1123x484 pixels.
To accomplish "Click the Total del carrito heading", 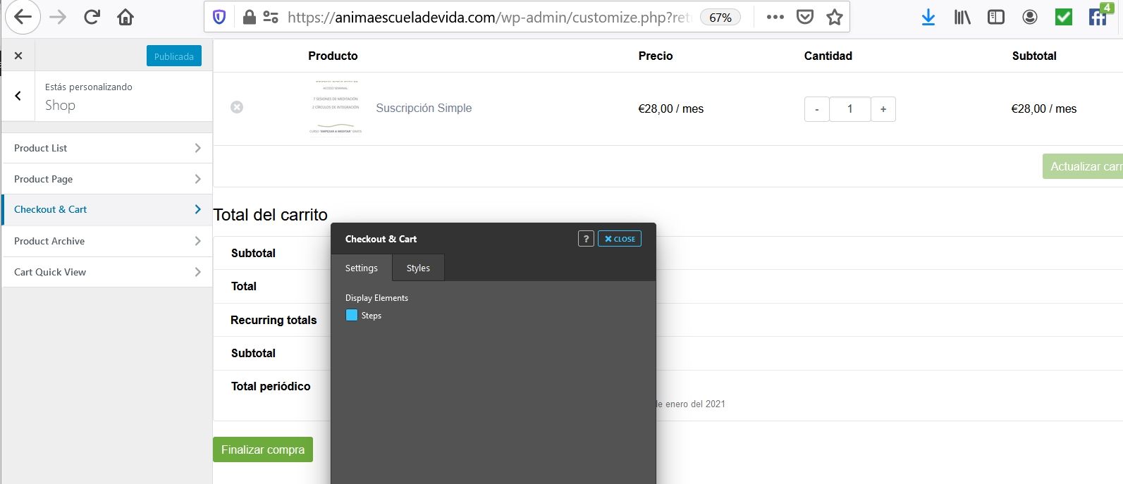I will point(271,215).
